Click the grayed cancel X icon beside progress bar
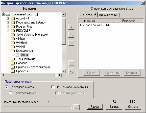Screen dimensions: 146x113 pos(77,107)
